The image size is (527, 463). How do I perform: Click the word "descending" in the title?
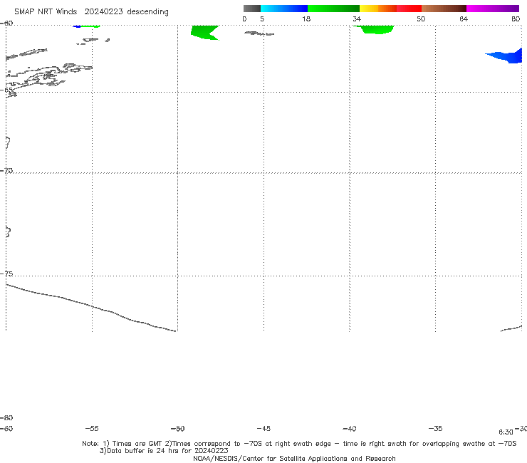pos(148,12)
